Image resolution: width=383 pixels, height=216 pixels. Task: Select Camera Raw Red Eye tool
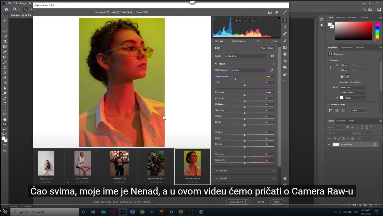coord(285,61)
